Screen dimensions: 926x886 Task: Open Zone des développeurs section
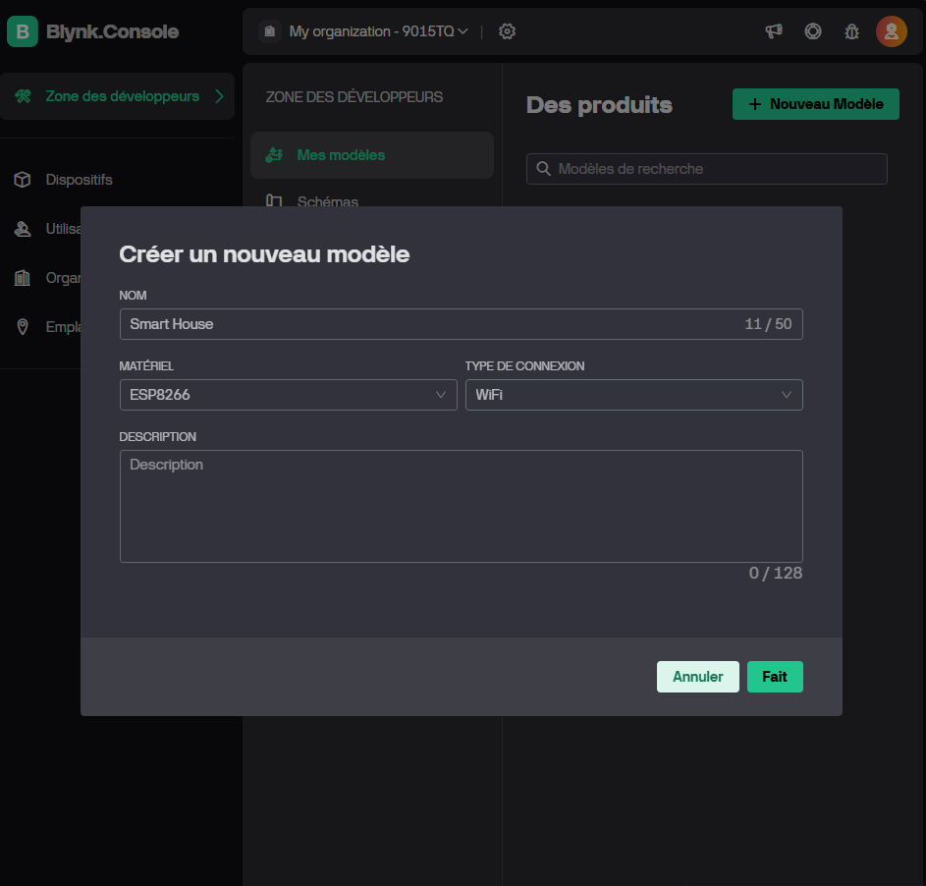point(117,96)
